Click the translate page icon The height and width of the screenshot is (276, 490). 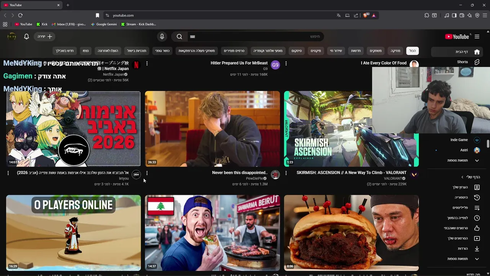(338, 15)
